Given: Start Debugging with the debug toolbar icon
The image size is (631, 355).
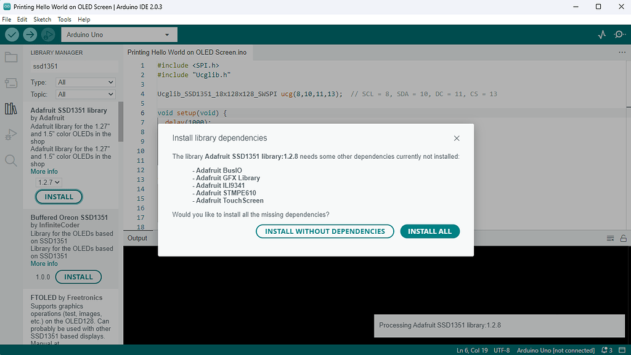Looking at the screenshot, I should coord(48,35).
